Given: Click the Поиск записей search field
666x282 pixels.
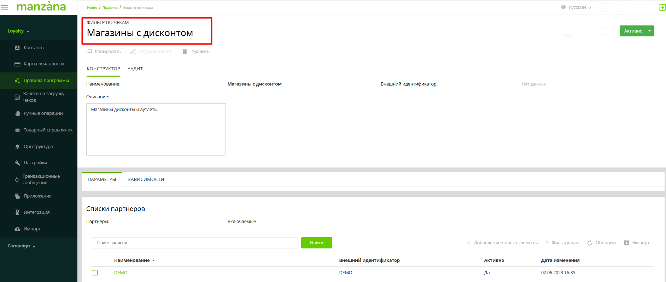Looking at the screenshot, I should pos(195,243).
